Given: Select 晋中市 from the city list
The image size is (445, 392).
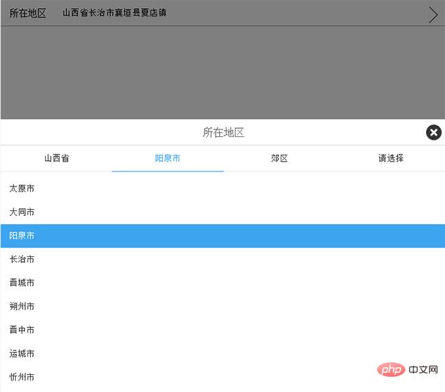Looking at the screenshot, I should tap(222, 330).
